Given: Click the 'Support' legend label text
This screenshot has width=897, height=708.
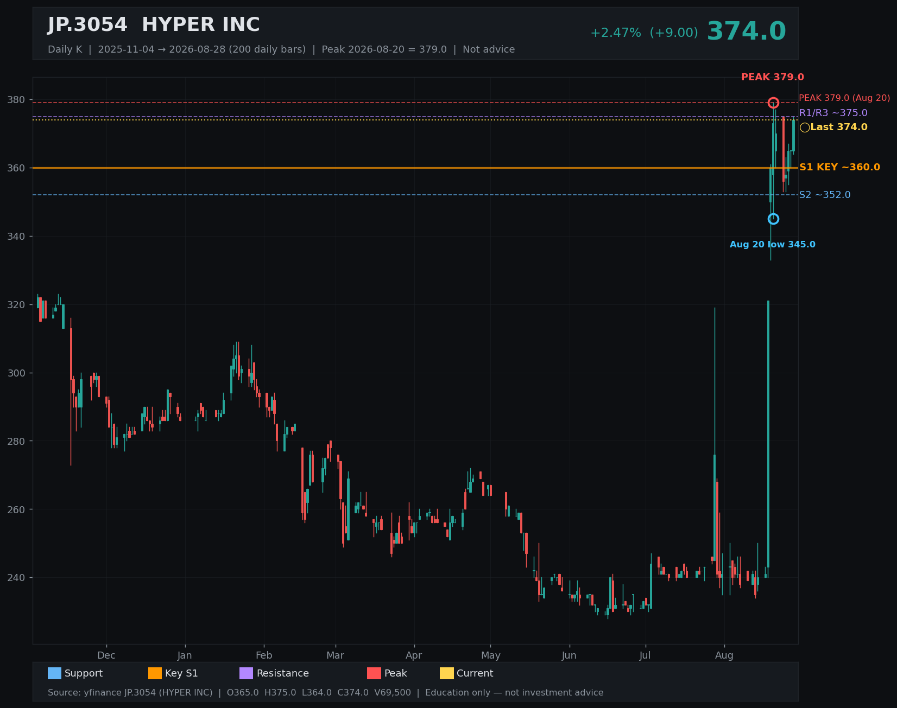Looking at the screenshot, I should (x=84, y=673).
